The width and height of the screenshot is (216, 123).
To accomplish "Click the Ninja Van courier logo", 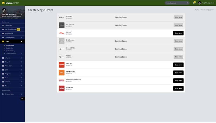I will 62,88.
